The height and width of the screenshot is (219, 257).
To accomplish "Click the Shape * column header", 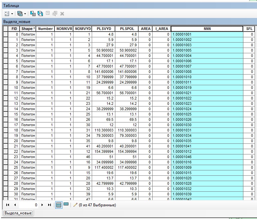I will point(28,29).
